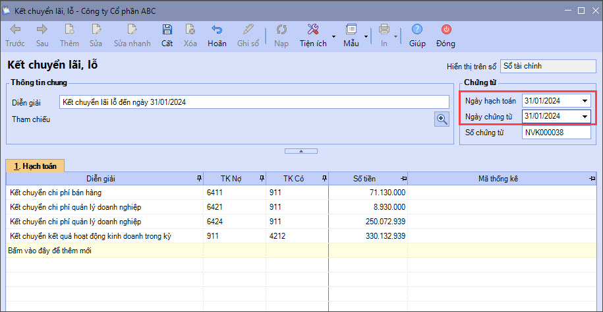This screenshot has width=603, height=312.
Task: Click the Đóng close toolbar icon
Action: (445, 30)
